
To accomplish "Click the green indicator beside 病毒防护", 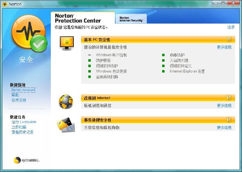I will [x=163, y=55].
